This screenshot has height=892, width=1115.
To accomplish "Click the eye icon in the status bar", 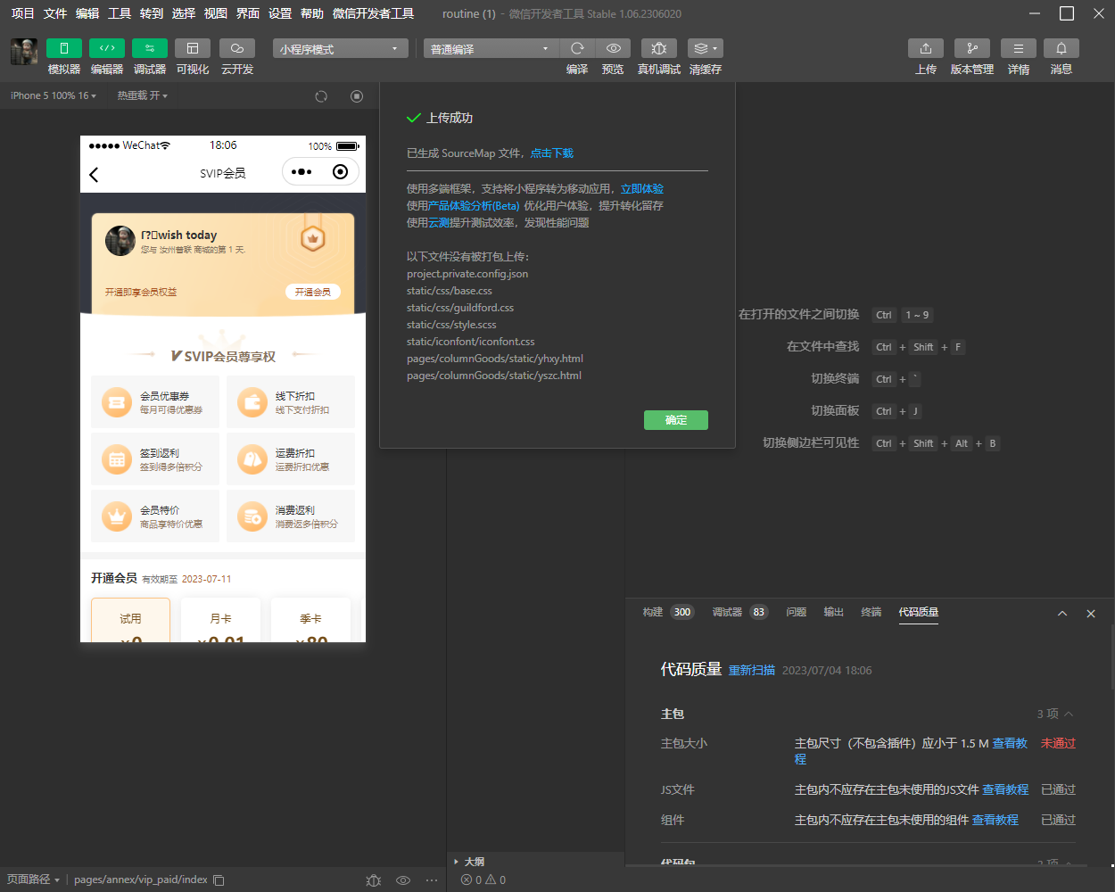I will point(403,880).
